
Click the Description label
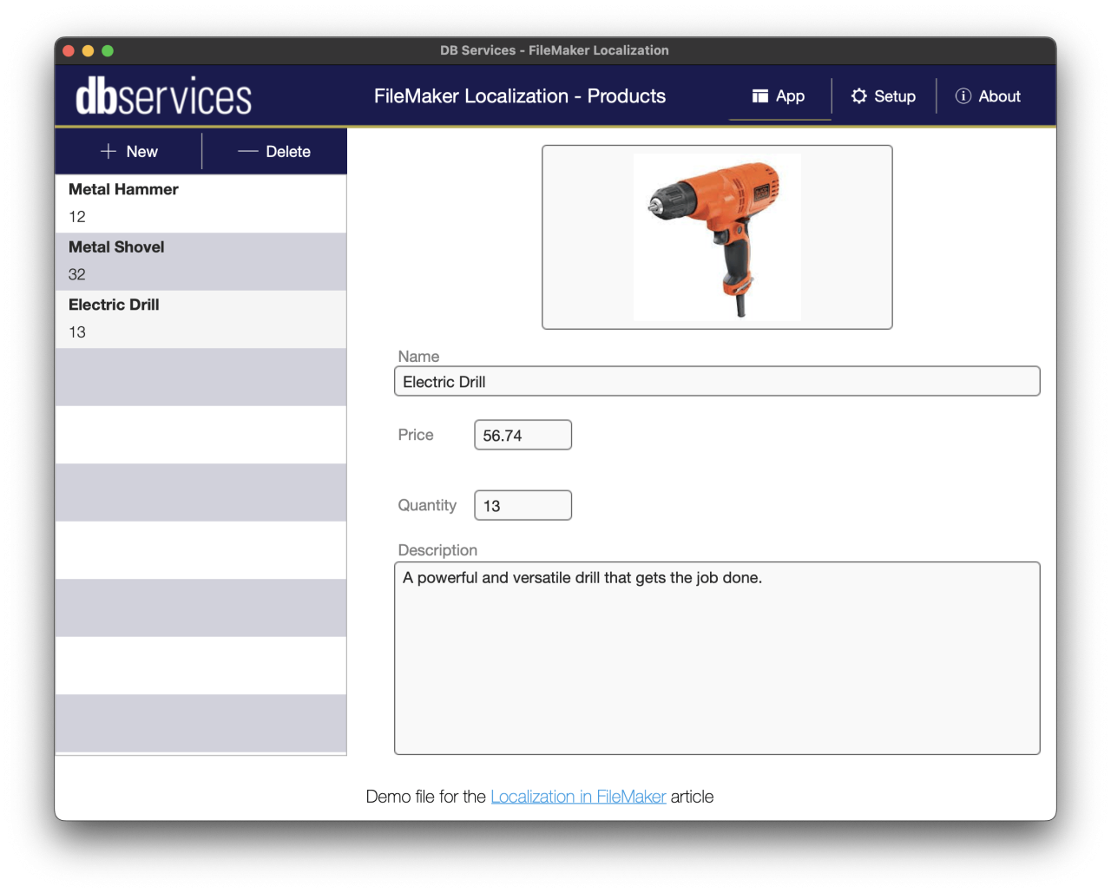(x=437, y=550)
